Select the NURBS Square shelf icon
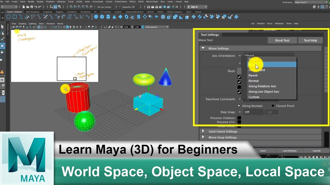This screenshot has height=185, width=330. point(15,17)
